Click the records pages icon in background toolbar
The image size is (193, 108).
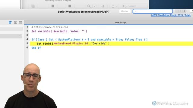pos(33,6)
